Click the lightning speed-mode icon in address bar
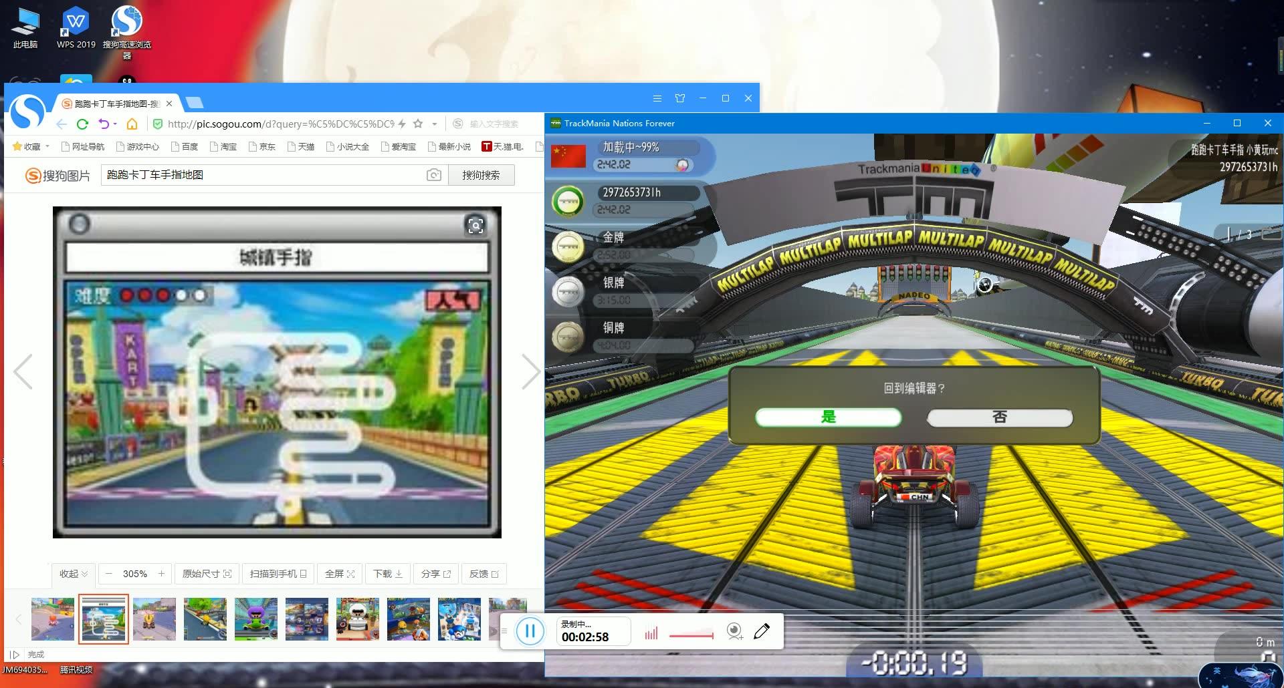The width and height of the screenshot is (1284, 688). point(402,124)
